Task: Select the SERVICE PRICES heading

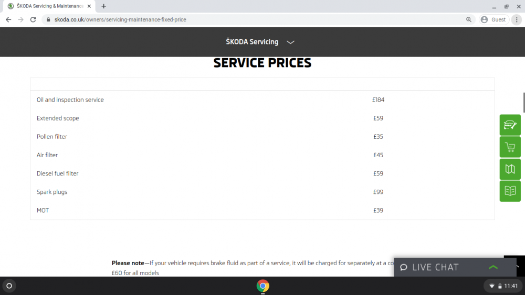Action: pyautogui.click(x=262, y=63)
